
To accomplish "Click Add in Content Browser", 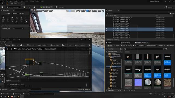I will [110, 45].
